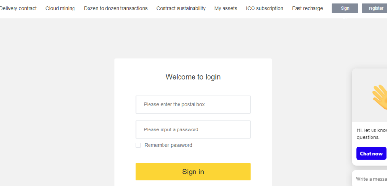The width and height of the screenshot is (387, 186).
Task: Start a conversation with Chat now button
Action: 371,154
